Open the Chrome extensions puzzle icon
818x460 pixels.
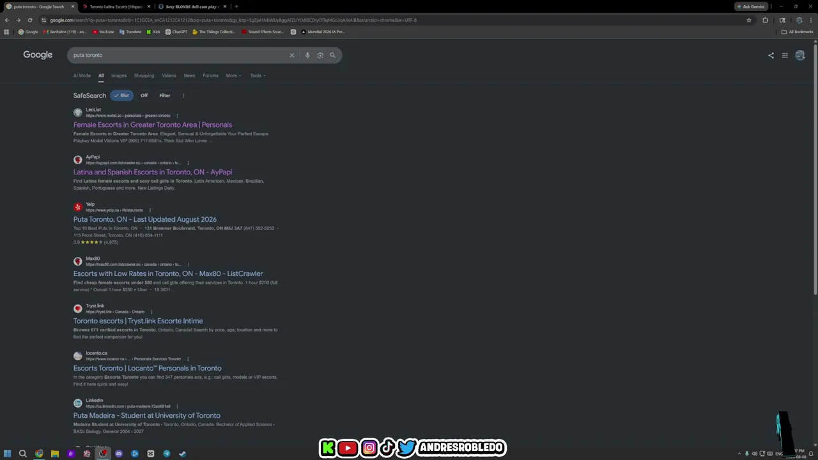(766, 20)
